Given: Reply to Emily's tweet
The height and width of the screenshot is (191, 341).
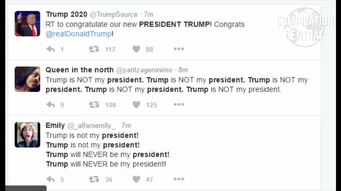Looking at the screenshot, I should 51,179.
